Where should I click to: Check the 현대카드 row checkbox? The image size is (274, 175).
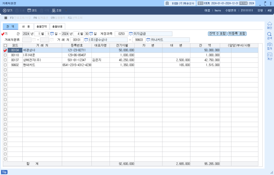pyautogui.click(x=5, y=65)
